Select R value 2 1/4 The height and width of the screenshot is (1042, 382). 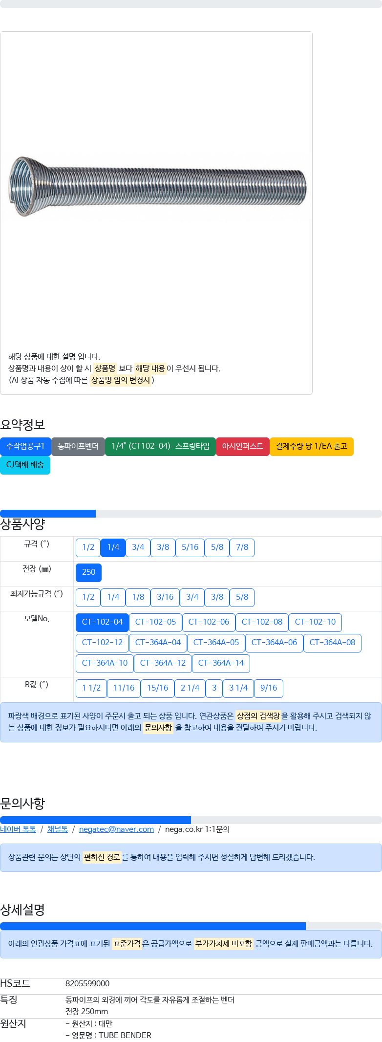[190, 688]
